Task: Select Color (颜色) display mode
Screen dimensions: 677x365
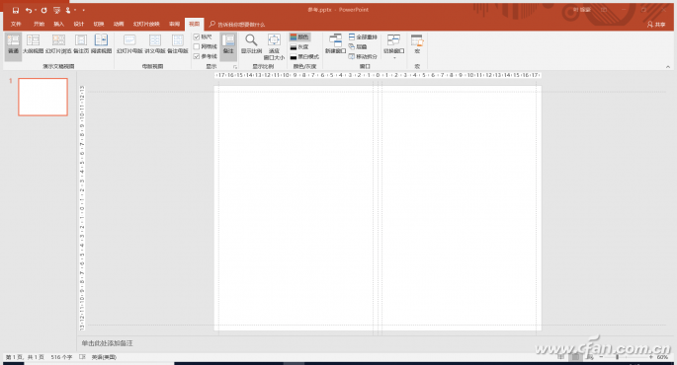Action: click(299, 37)
